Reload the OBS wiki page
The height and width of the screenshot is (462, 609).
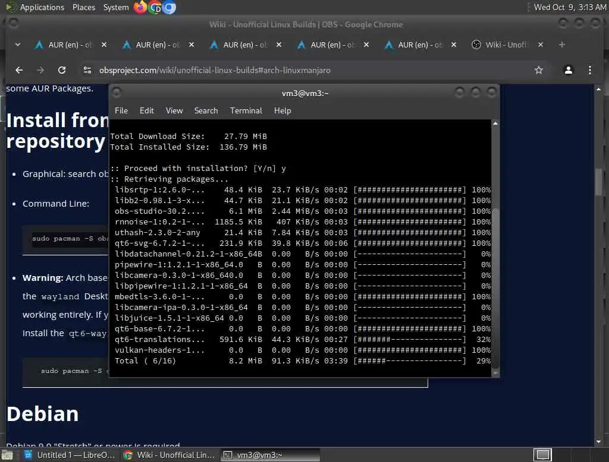[x=62, y=70]
